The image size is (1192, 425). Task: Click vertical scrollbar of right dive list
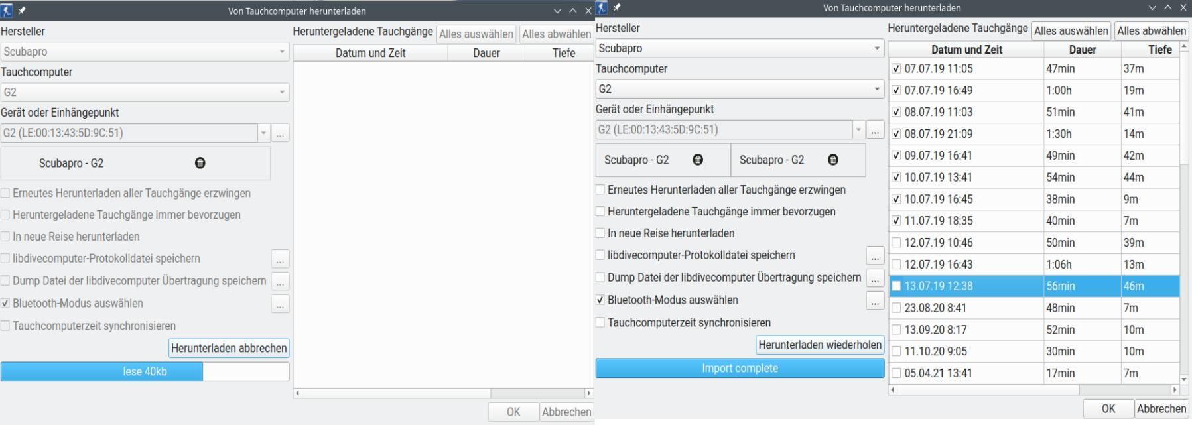click(x=1184, y=212)
